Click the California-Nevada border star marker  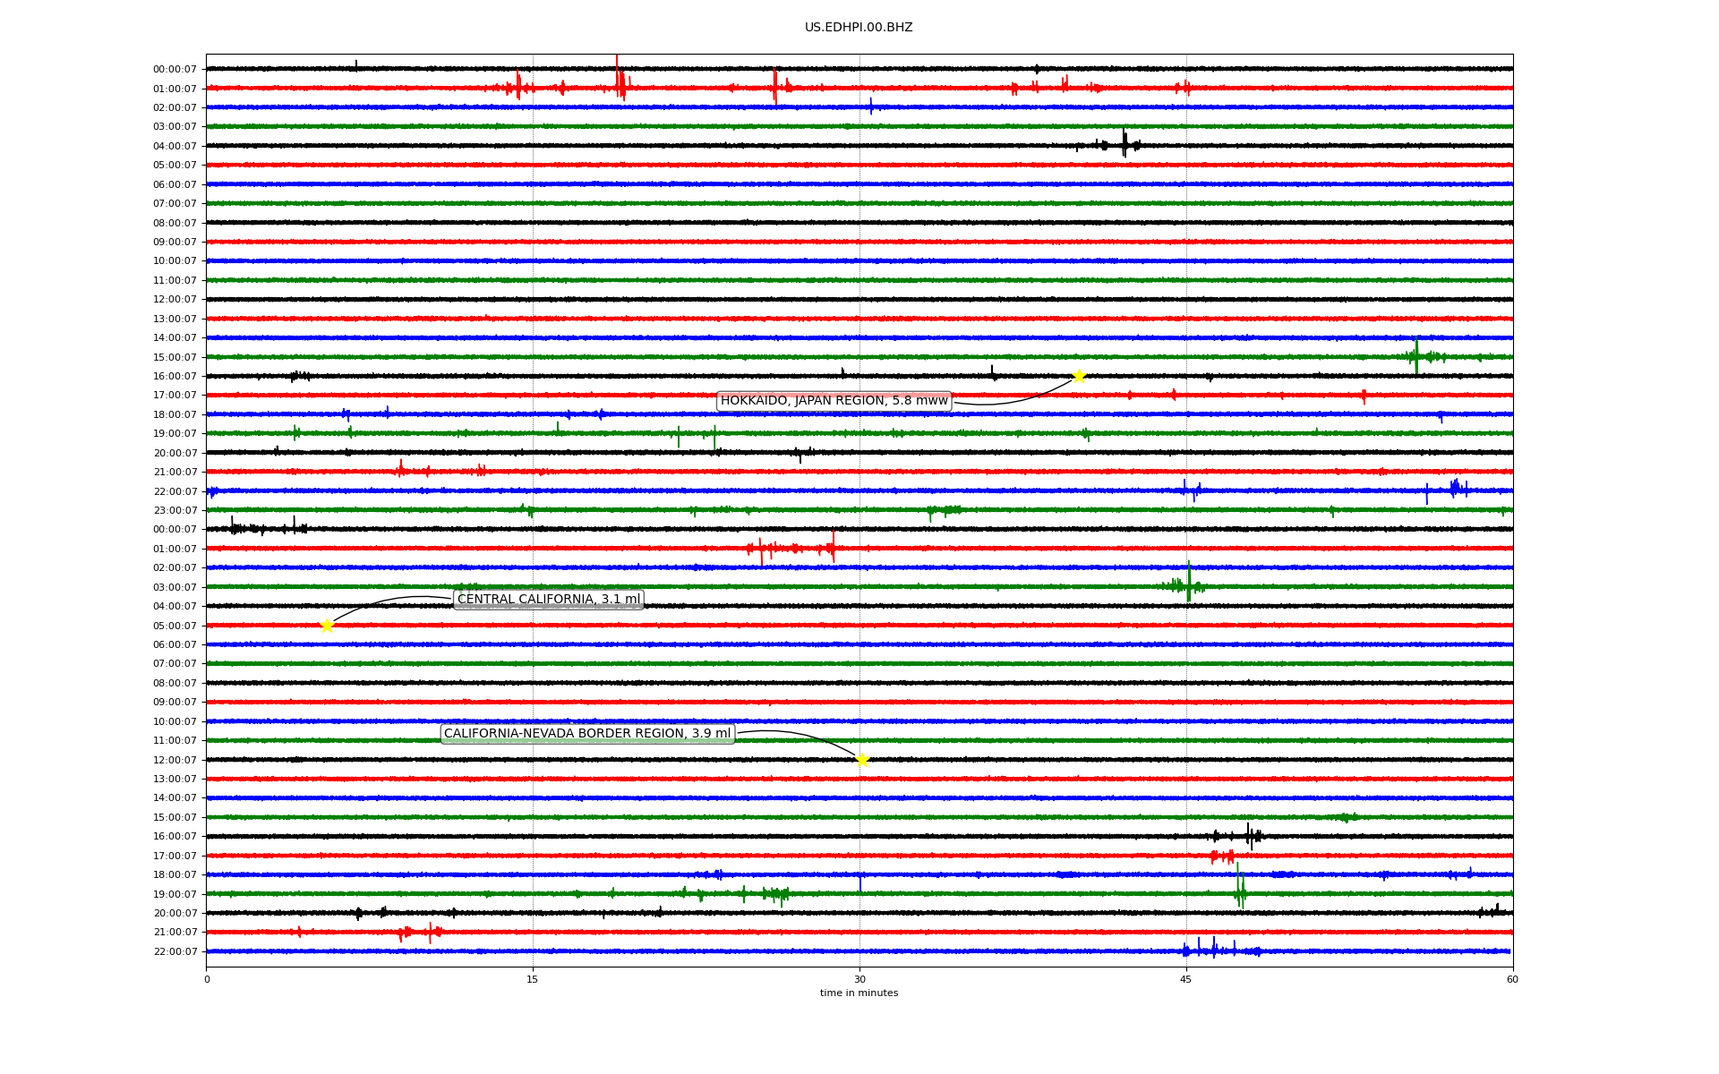(862, 760)
